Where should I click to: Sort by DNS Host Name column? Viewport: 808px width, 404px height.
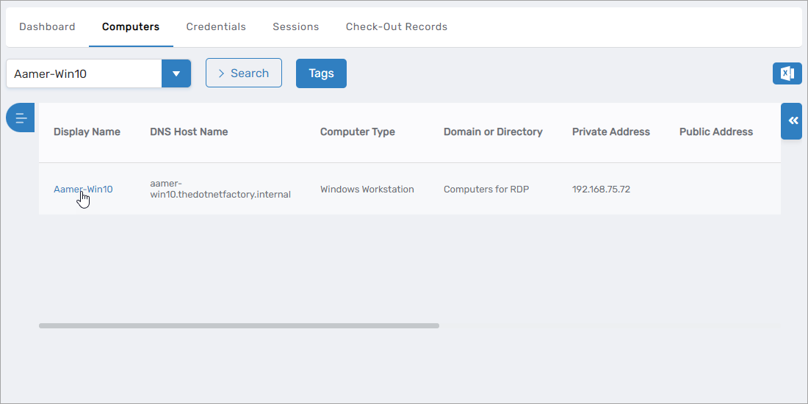pos(189,132)
